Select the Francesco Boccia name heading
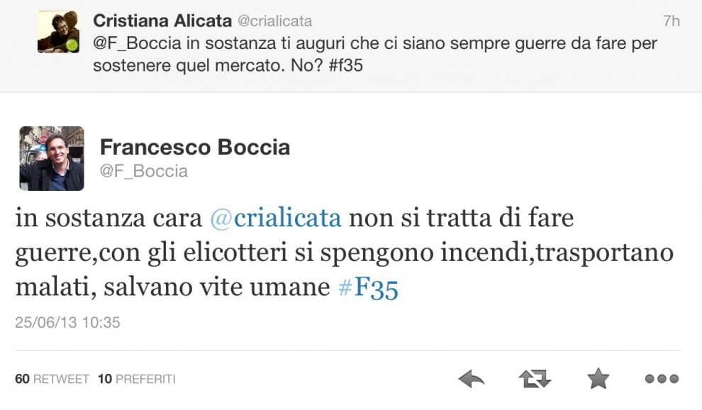 point(195,148)
